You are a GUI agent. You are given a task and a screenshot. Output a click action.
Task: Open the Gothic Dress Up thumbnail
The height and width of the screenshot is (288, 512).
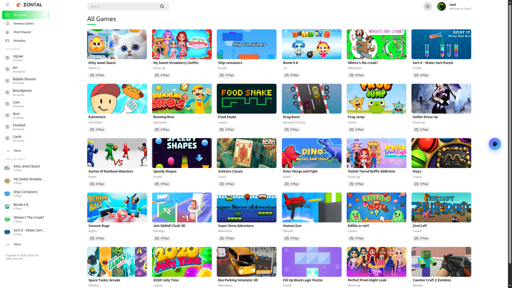441,99
